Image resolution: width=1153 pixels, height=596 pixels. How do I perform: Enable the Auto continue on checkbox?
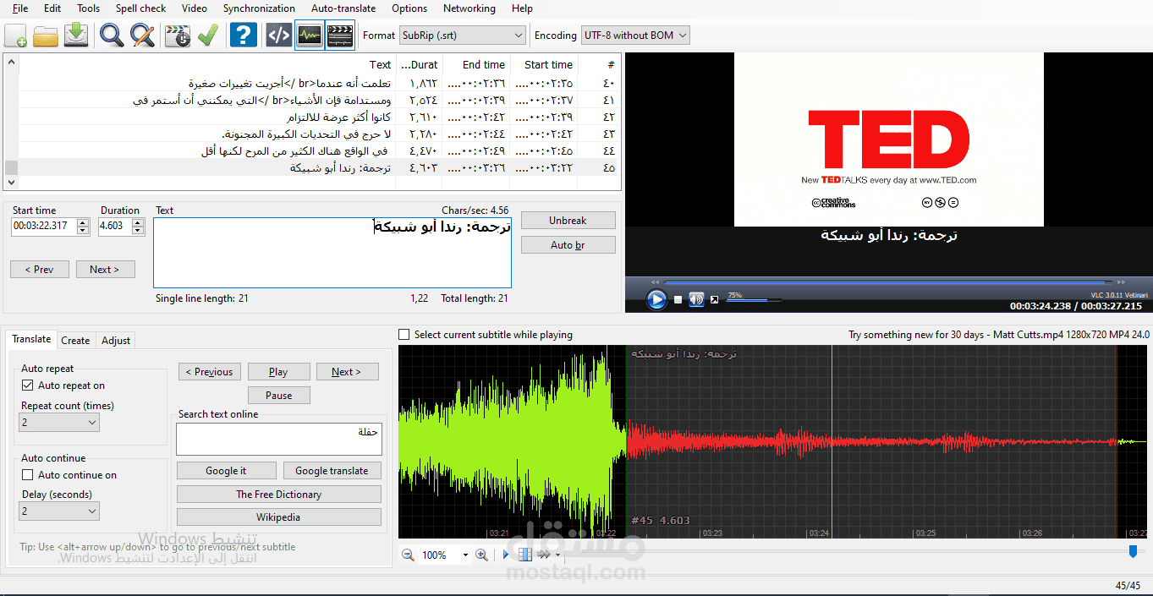pos(27,475)
